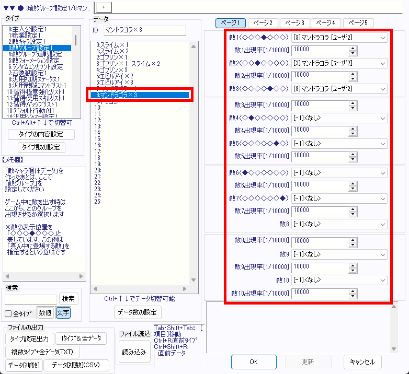Select the 文字 search mode toggle
The width and height of the screenshot is (409, 374).
(x=63, y=313)
